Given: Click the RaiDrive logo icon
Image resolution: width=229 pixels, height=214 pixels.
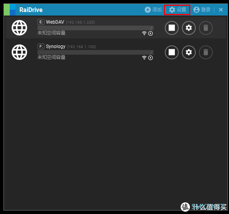Looking at the screenshot, I should (10, 10).
